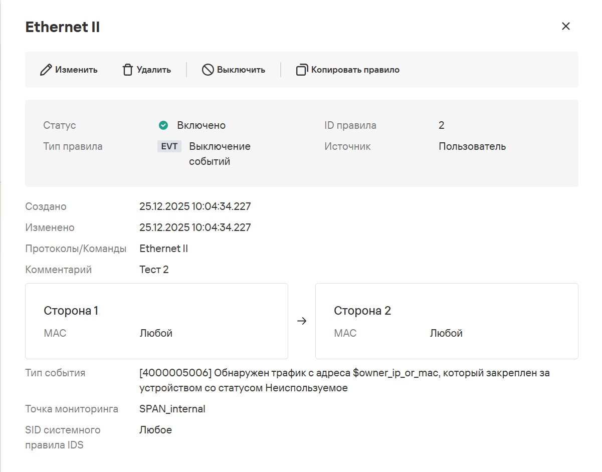Click the Пользователь source value
602x472 pixels.
472,147
